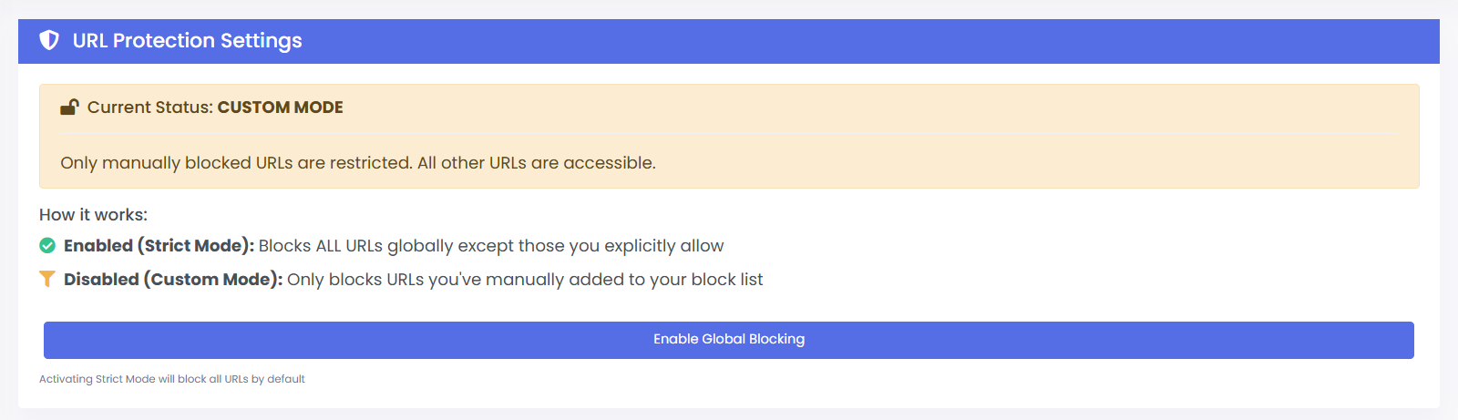This screenshot has width=1458, height=420.
Task: Click the manually blocked URLs description
Action: 357,163
